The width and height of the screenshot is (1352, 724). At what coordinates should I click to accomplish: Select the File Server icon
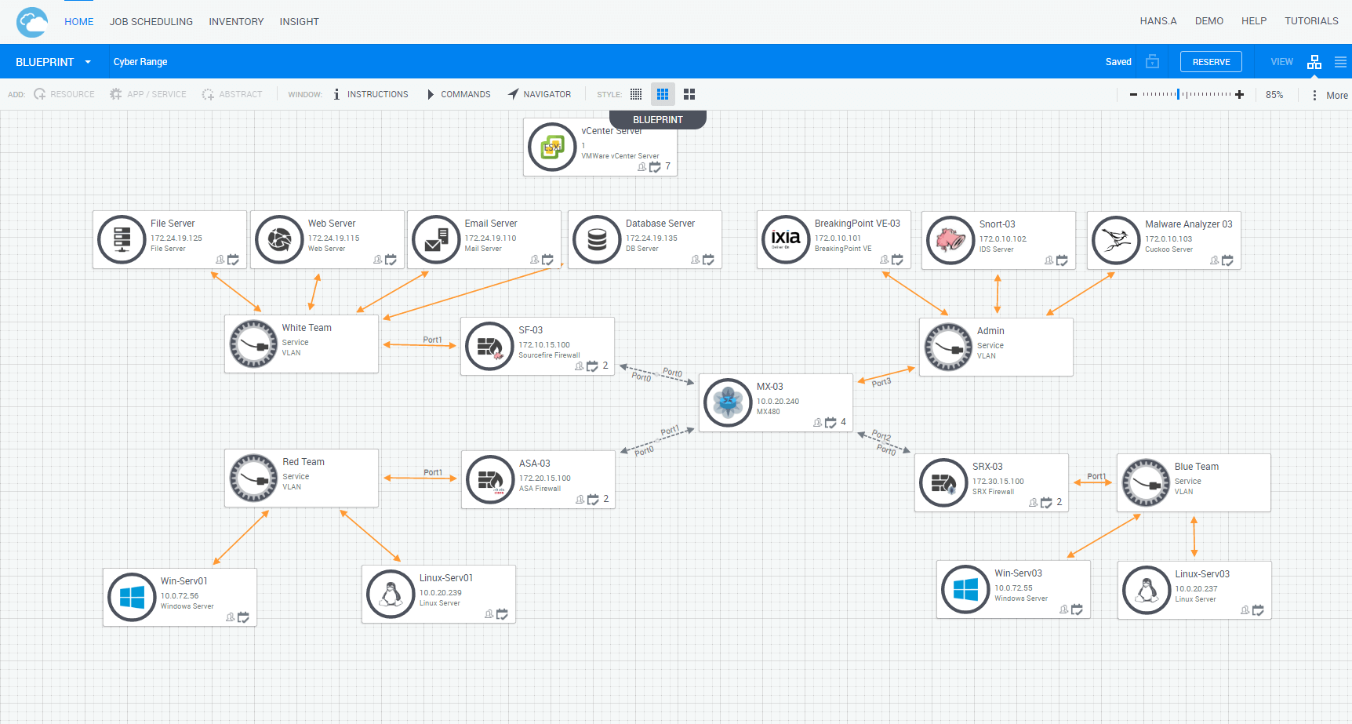click(x=122, y=239)
